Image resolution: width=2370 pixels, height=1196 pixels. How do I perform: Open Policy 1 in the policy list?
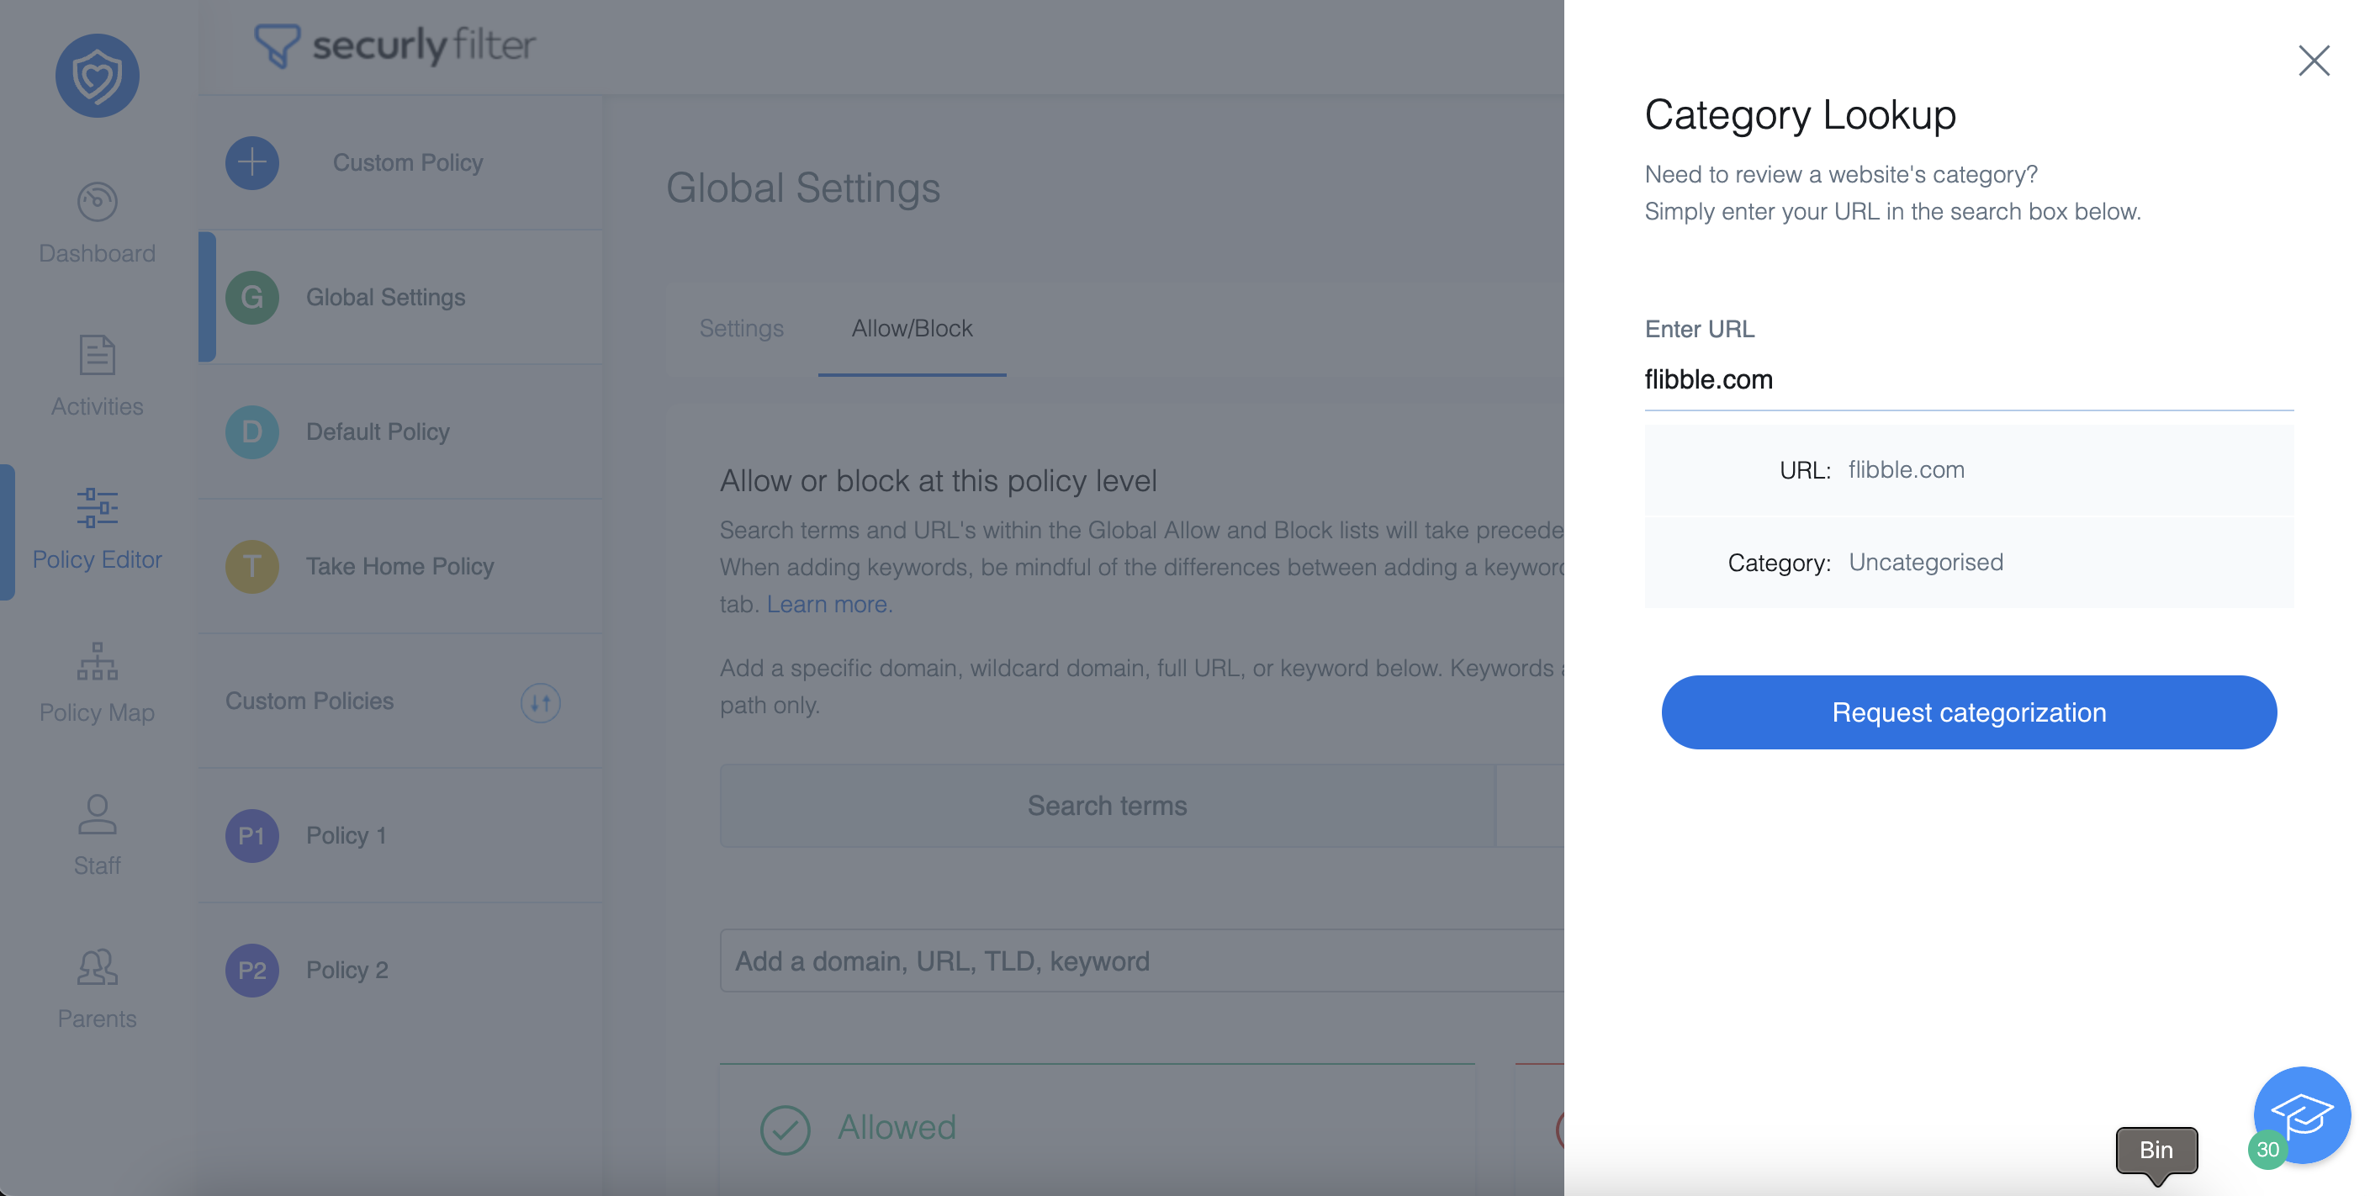[400, 835]
